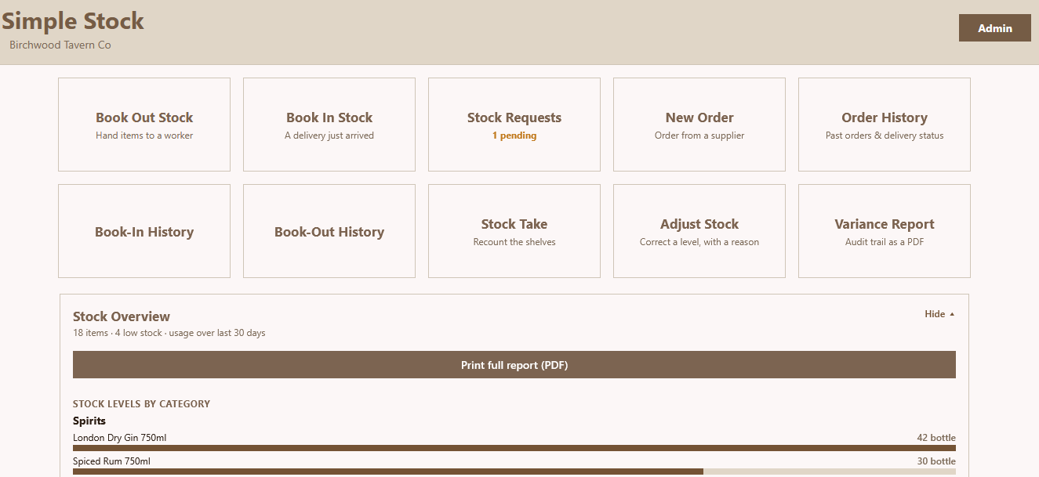The image size is (1039, 477).
Task: View Order History card
Action: pos(885,125)
